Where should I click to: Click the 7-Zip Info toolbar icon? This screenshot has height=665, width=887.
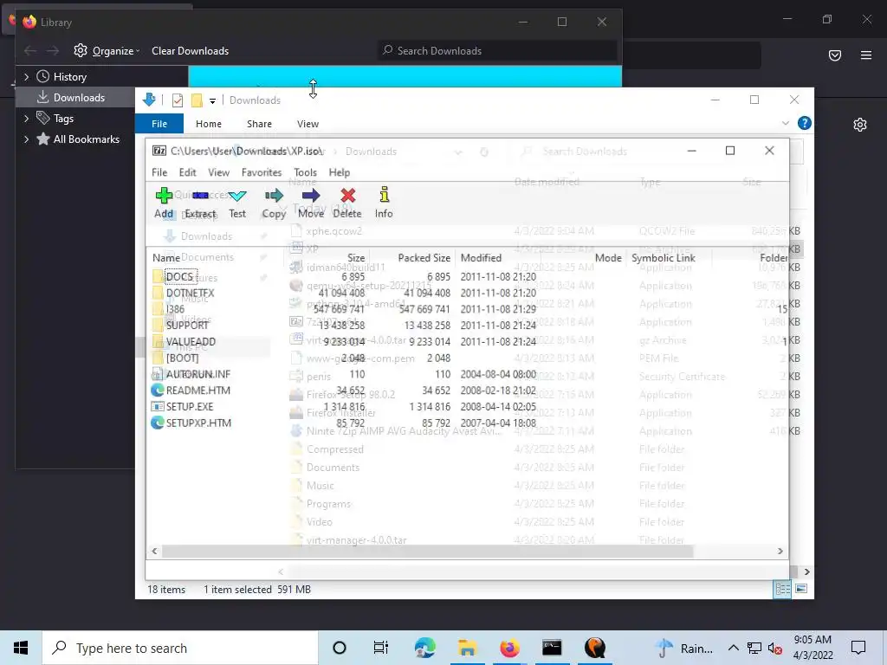point(384,195)
